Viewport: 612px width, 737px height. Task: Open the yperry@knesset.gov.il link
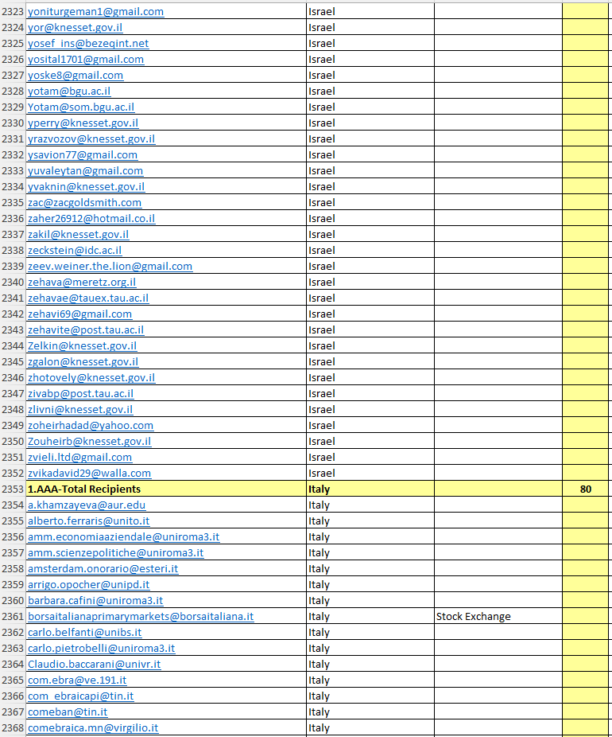83,123
